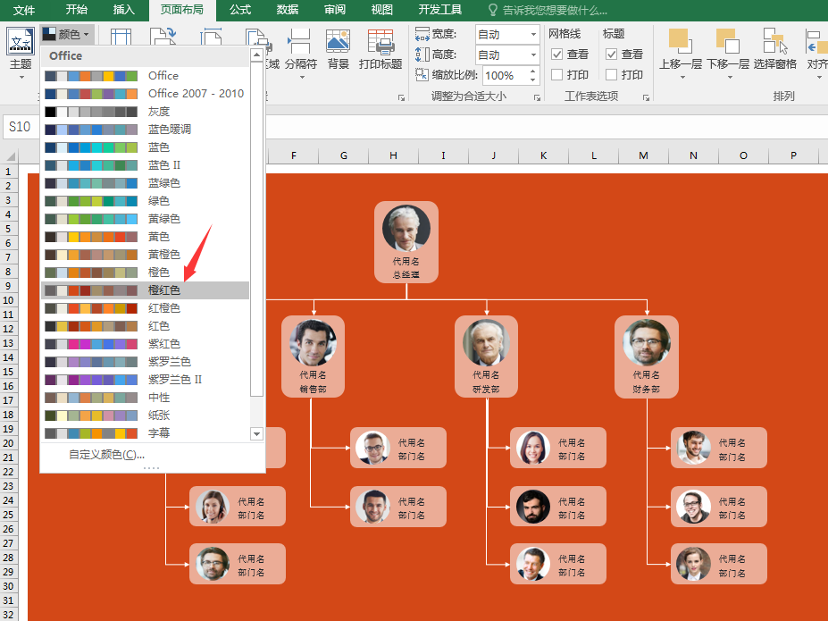Click the 背景 background icon
Viewport: 828px width, 621px height.
338,41
